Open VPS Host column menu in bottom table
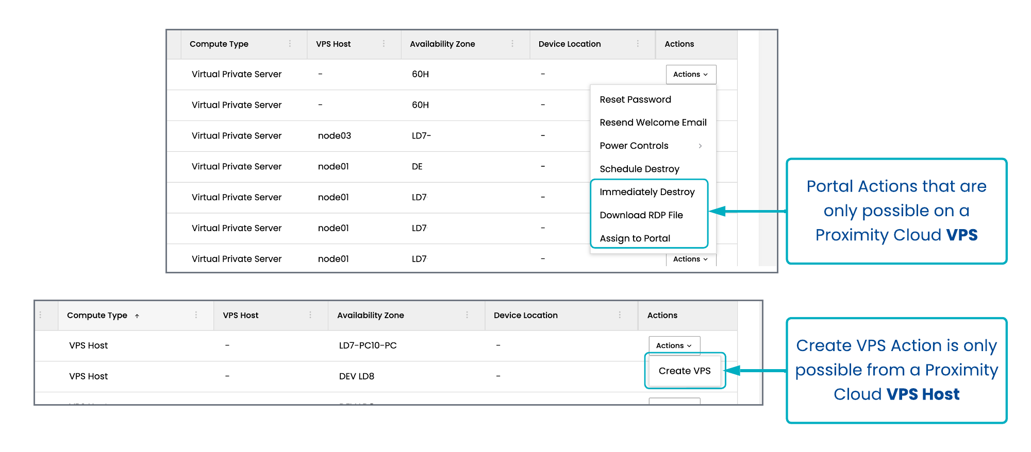Screen dimensions: 1031x452 (x=310, y=315)
